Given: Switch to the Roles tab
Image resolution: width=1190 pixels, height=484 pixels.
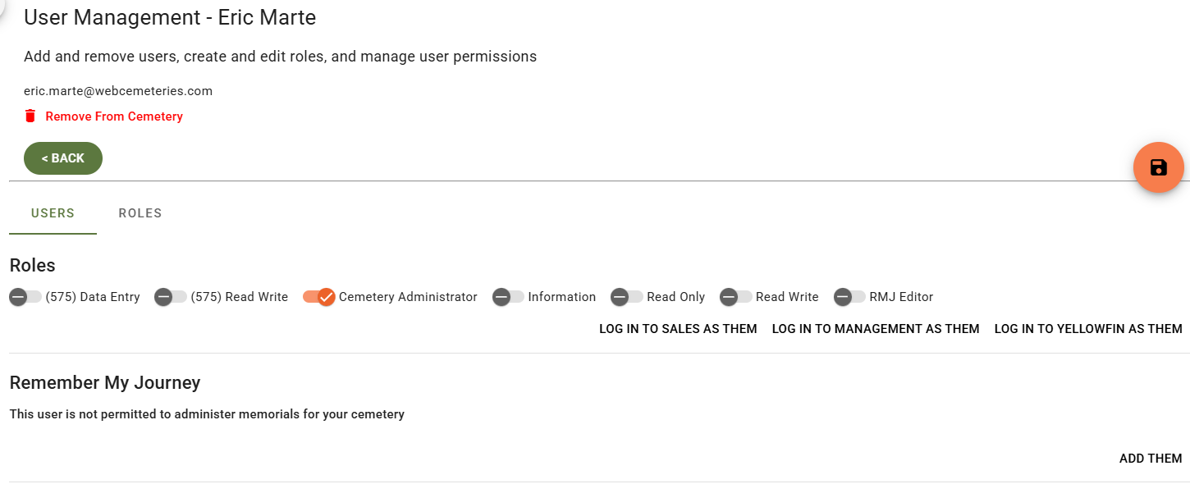Looking at the screenshot, I should [x=140, y=213].
